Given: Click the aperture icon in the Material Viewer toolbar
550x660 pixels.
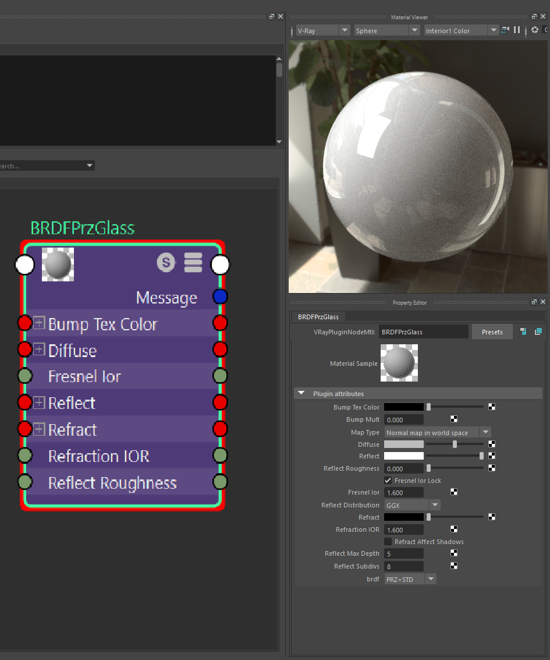Looking at the screenshot, I should pos(535,30).
